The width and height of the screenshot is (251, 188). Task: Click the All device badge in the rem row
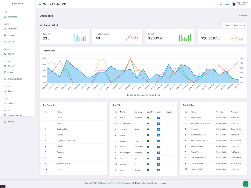(158, 170)
